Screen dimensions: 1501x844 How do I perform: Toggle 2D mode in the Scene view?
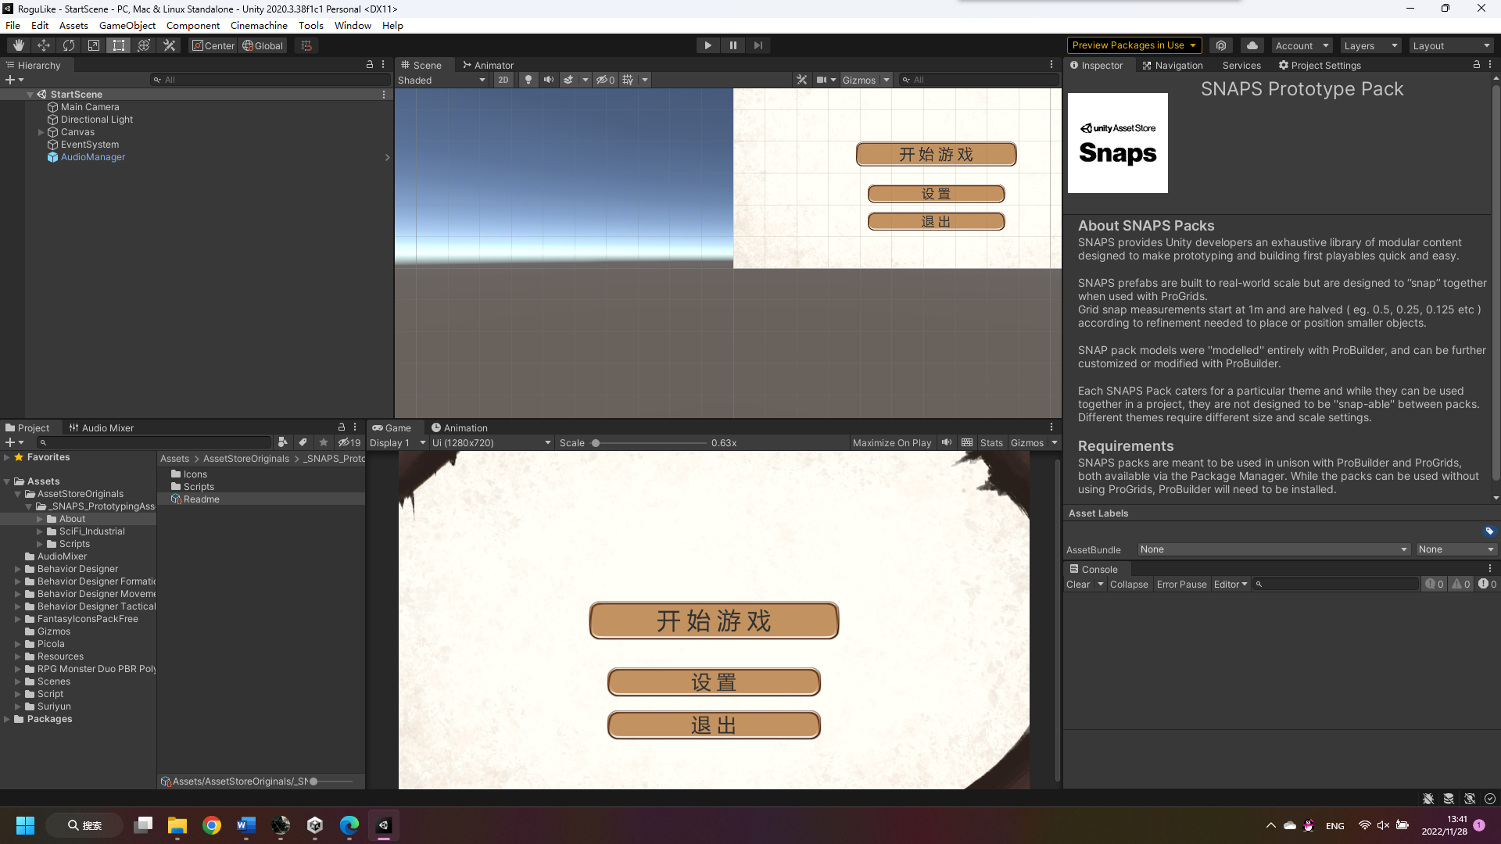(x=503, y=79)
